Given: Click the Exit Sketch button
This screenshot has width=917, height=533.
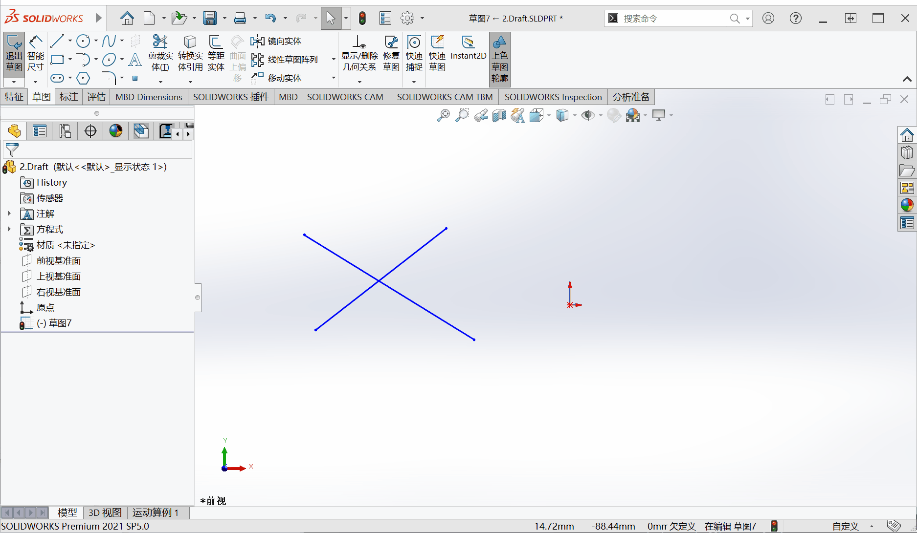Looking at the screenshot, I should (14, 54).
